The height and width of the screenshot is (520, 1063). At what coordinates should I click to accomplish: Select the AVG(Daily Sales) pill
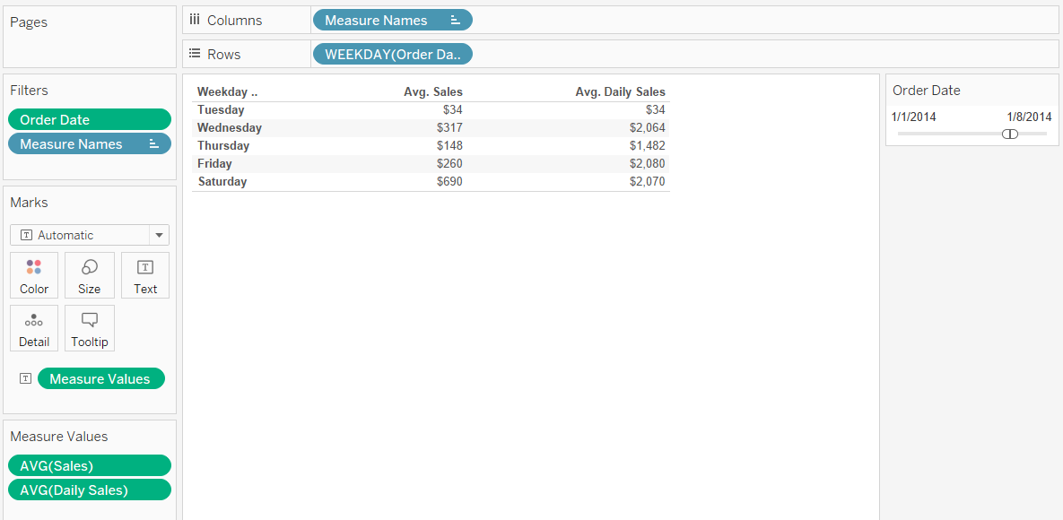[x=90, y=490]
